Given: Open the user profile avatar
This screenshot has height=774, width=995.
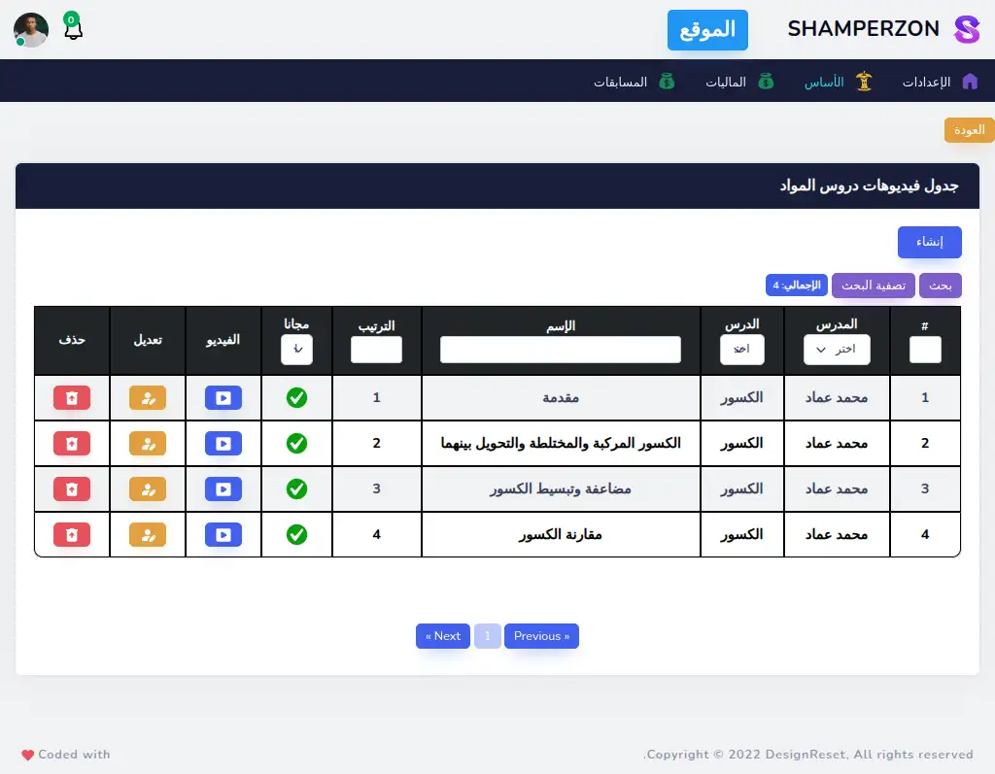Looking at the screenshot, I should (x=31, y=30).
